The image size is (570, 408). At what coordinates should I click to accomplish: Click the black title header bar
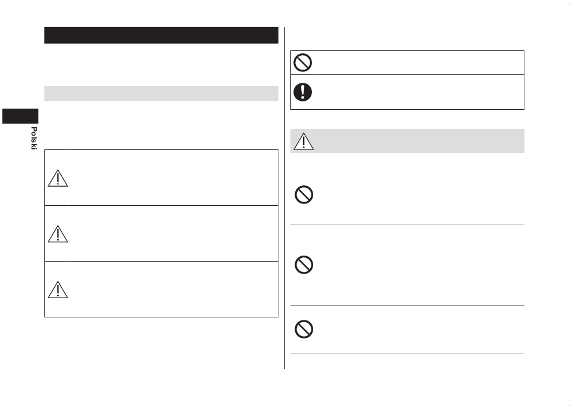pos(161,35)
